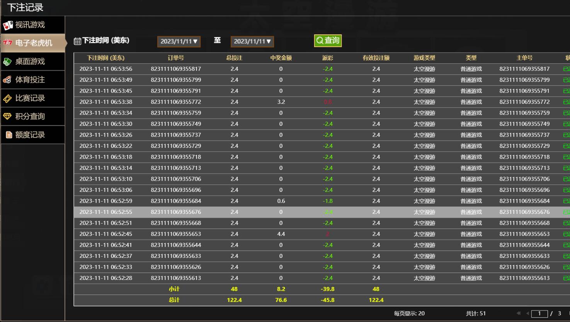
Task: Select highlighted row order 8231111069355676 in 订单号 column
Action: point(176,212)
